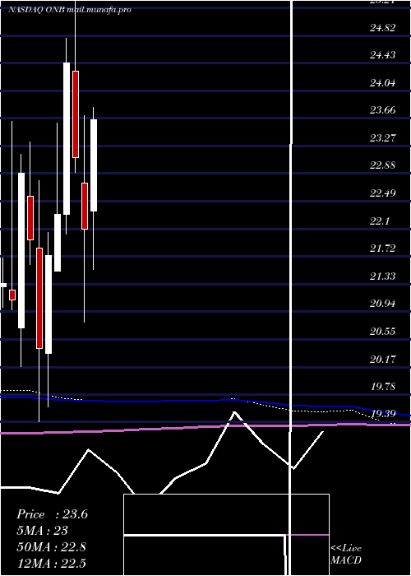This screenshot has height=576, width=411.
Task: Click the 22.88 price axis label
Action: [382, 165]
